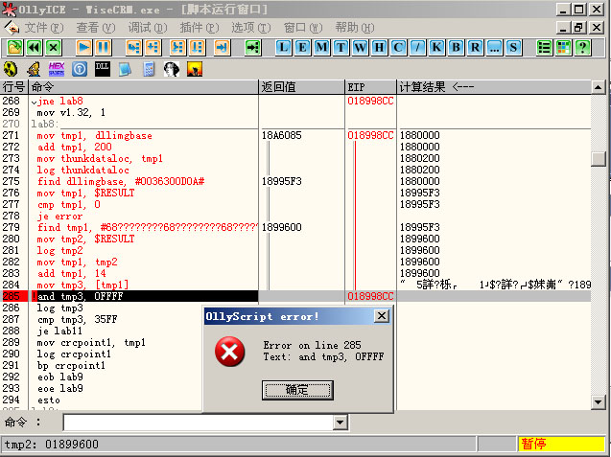Click the HEX plugin icon
Screen dimensions: 611x457
57,69
